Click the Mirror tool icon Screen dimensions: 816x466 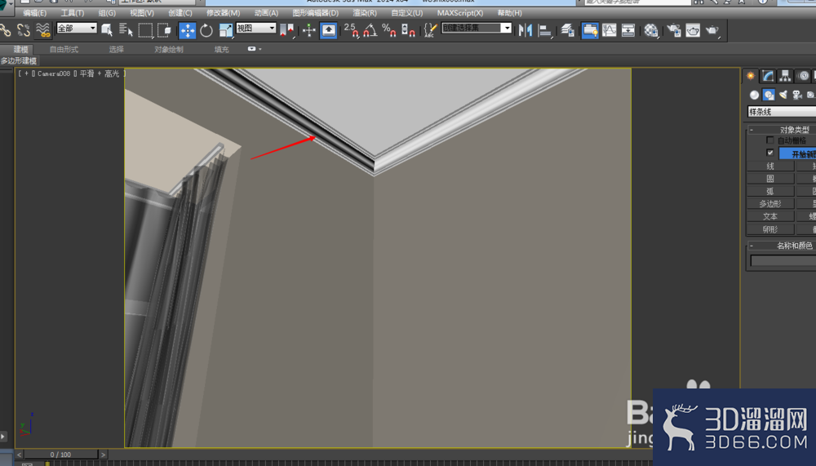click(526, 31)
